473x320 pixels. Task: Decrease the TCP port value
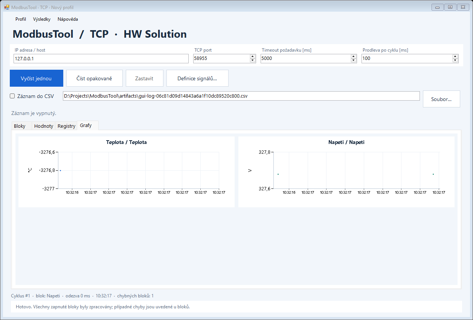(252, 60)
